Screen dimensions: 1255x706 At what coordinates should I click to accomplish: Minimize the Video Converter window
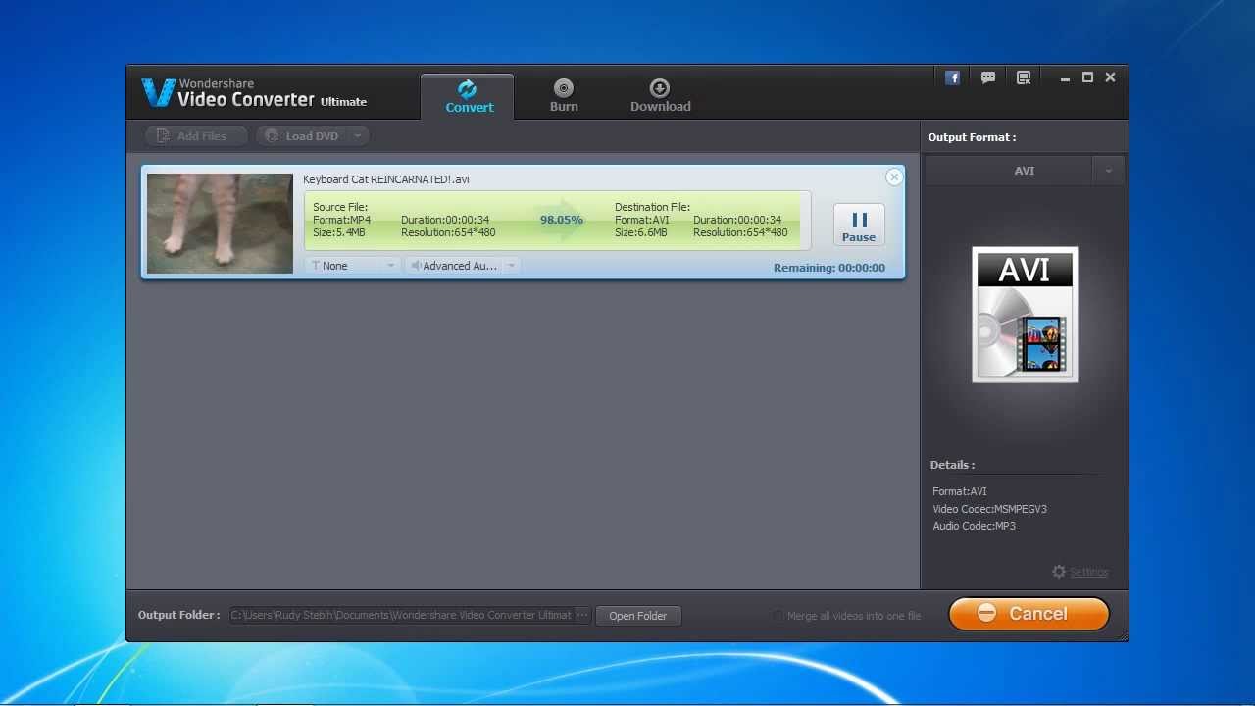1065,78
